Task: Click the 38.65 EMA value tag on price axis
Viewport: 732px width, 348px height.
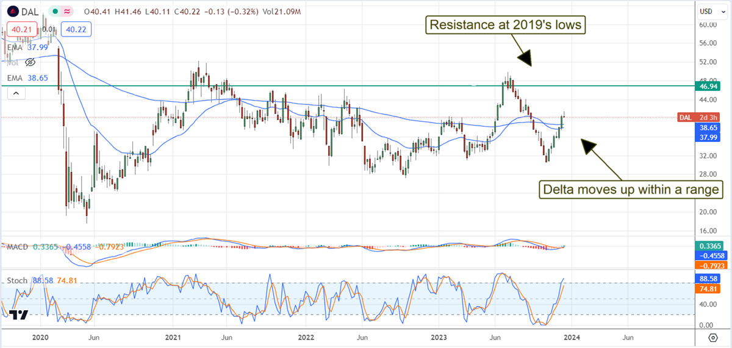Action: point(708,129)
